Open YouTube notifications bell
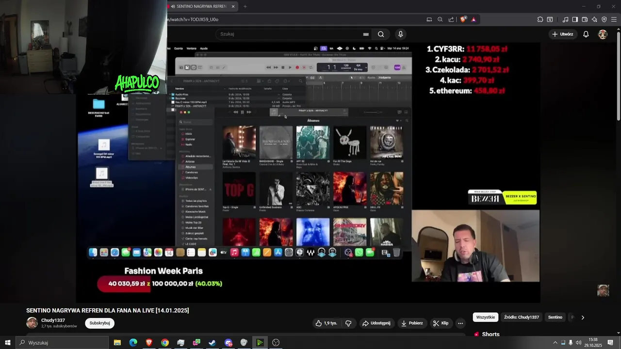This screenshot has height=349, width=621. (586, 34)
